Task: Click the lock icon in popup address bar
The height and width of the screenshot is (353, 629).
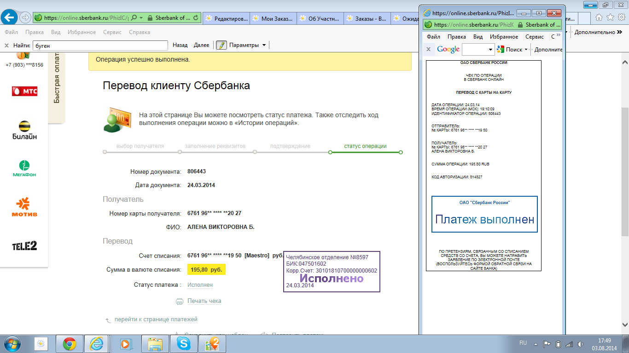Action: tap(520, 25)
